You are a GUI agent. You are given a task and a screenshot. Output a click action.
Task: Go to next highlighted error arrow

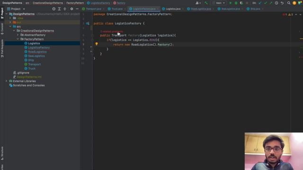click(x=301, y=15)
